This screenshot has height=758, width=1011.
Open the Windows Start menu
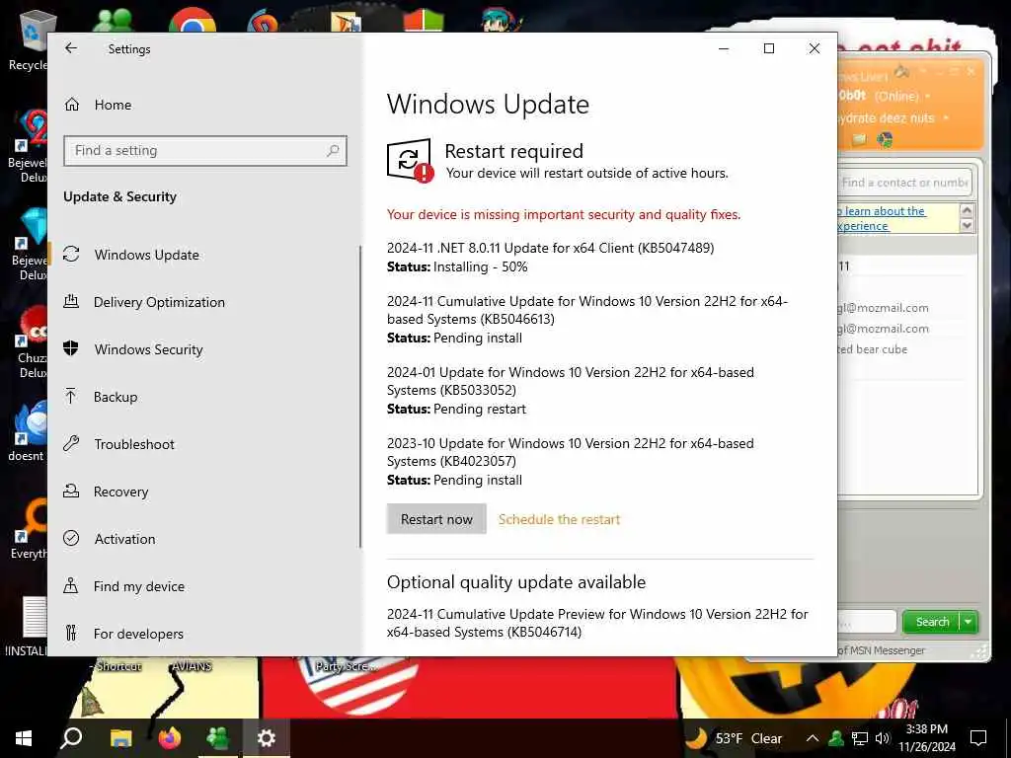point(24,738)
